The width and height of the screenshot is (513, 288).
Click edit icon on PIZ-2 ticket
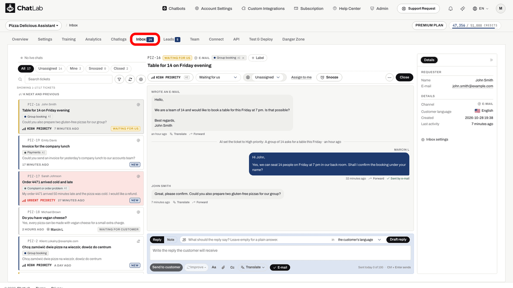pos(138,241)
